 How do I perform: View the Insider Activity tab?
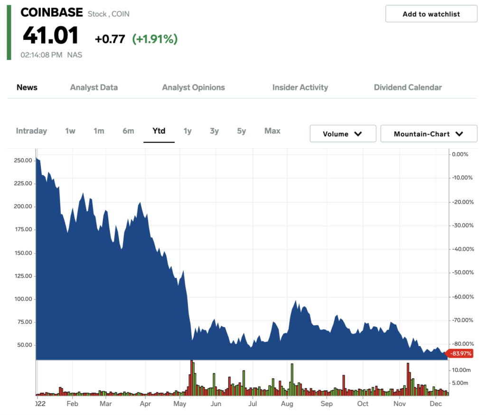pos(300,87)
